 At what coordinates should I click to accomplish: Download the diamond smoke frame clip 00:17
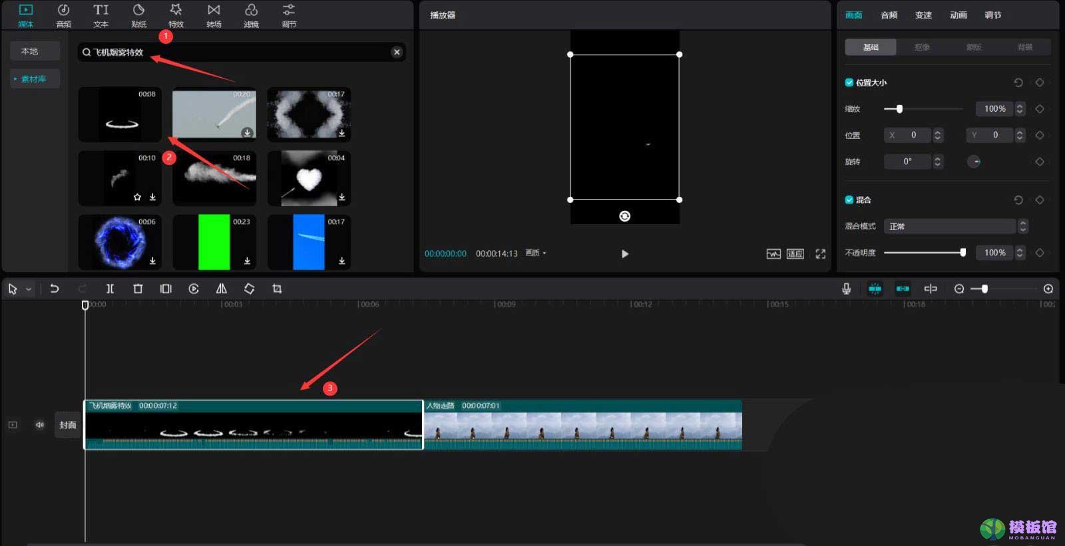point(341,132)
